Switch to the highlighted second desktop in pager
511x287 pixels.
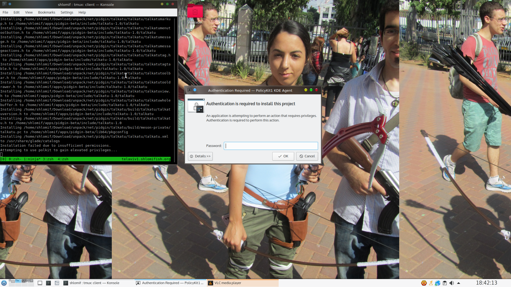[x=18, y=281]
